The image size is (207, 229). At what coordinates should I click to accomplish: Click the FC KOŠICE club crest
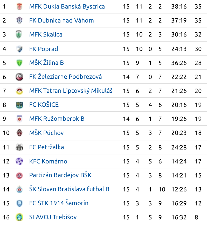click(19, 105)
